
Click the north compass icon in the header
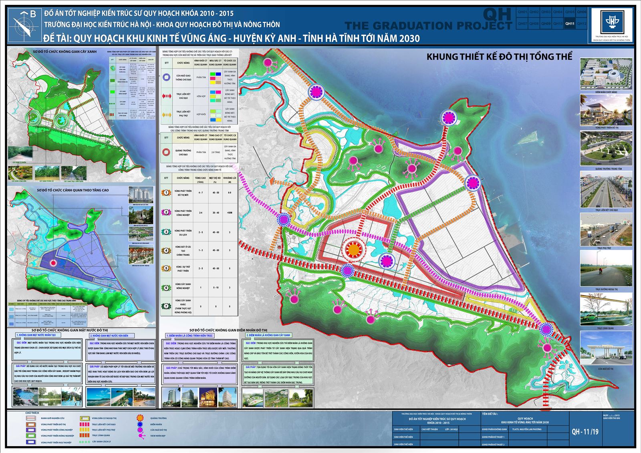(x=25, y=25)
